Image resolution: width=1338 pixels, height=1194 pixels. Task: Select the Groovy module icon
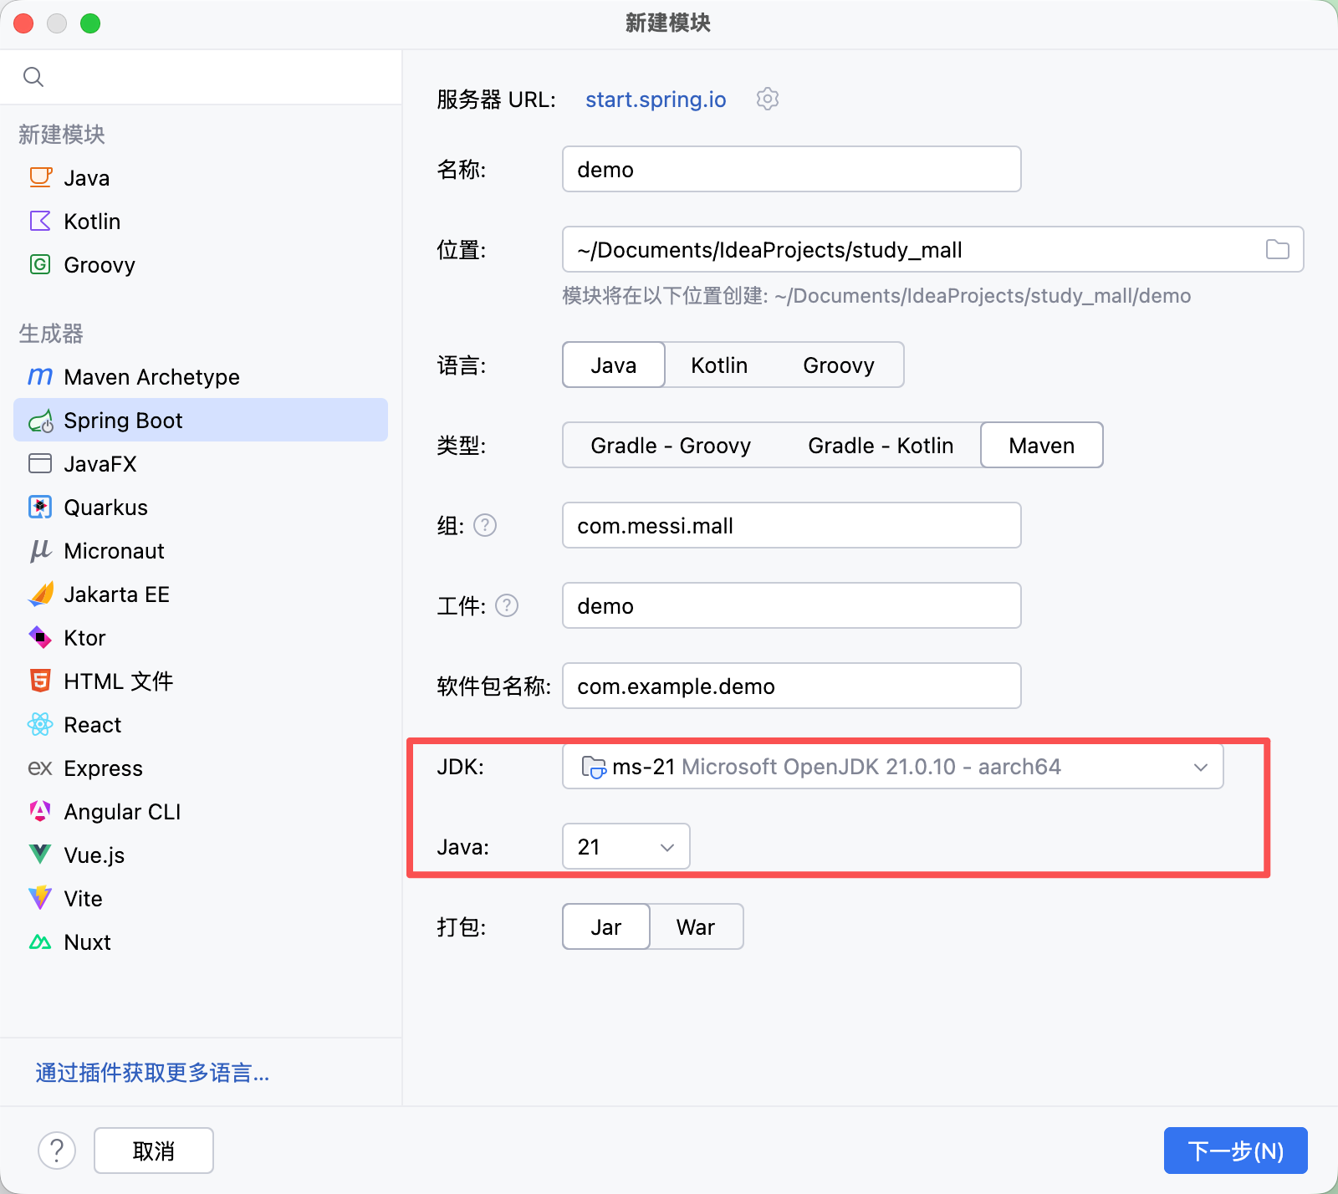coord(40,264)
